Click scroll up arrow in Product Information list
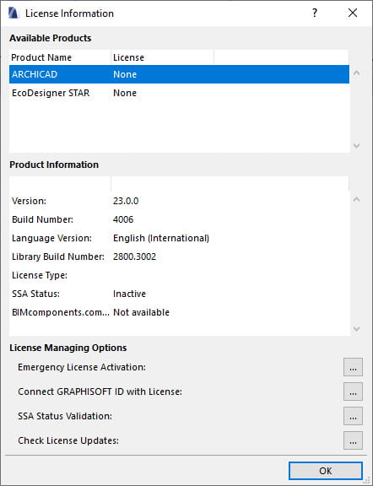 click(357, 199)
